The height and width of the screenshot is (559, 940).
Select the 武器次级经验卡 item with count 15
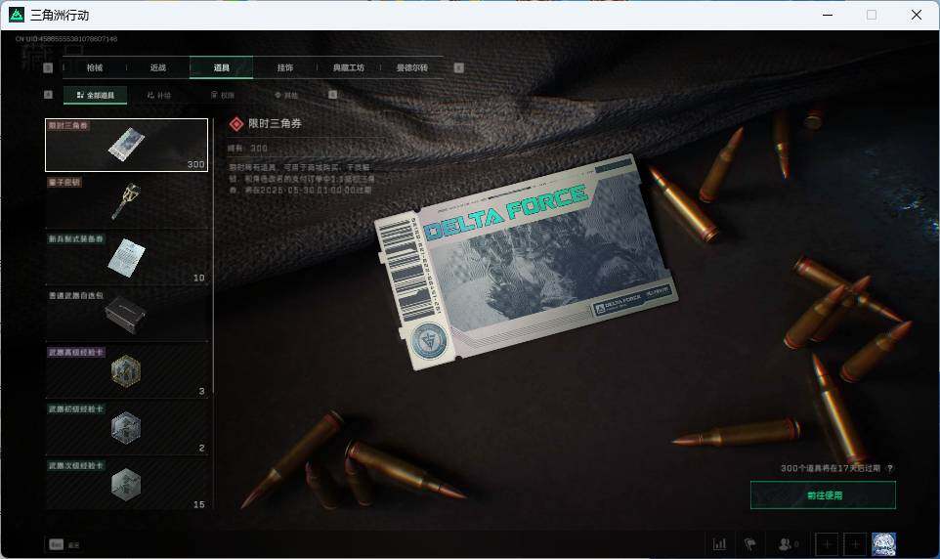click(x=126, y=484)
